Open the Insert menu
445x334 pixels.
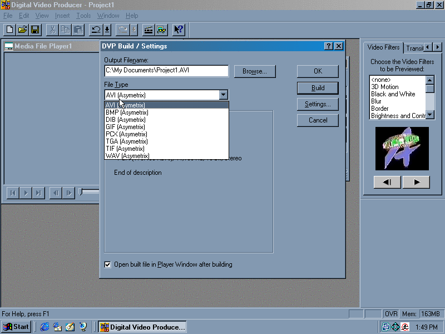pos(62,16)
